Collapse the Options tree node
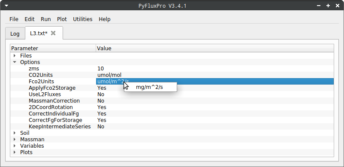344x167 pixels. [15, 62]
